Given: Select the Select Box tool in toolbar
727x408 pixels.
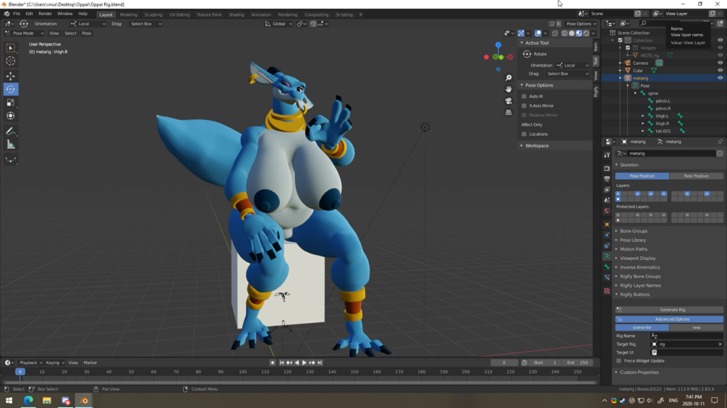Looking at the screenshot, I should (11, 48).
